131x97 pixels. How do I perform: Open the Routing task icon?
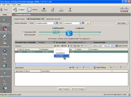pyautogui.click(x=5, y=51)
